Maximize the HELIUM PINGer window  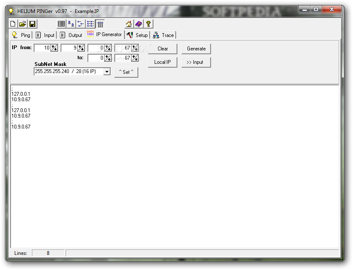[x=316, y=10]
